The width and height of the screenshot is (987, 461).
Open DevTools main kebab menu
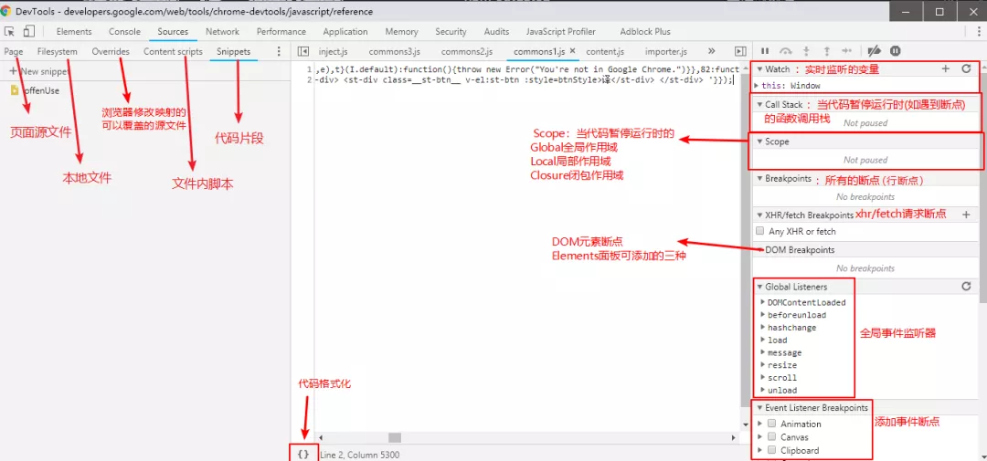[x=978, y=31]
